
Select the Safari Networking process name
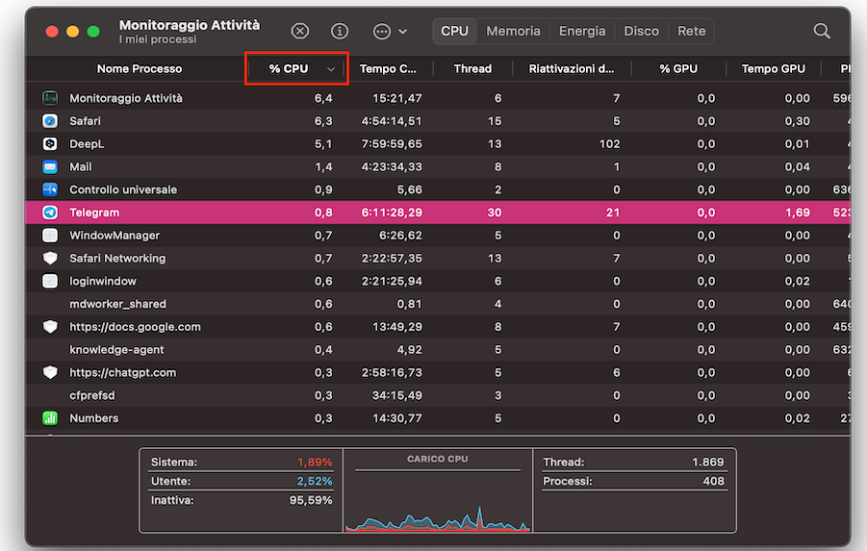117,258
